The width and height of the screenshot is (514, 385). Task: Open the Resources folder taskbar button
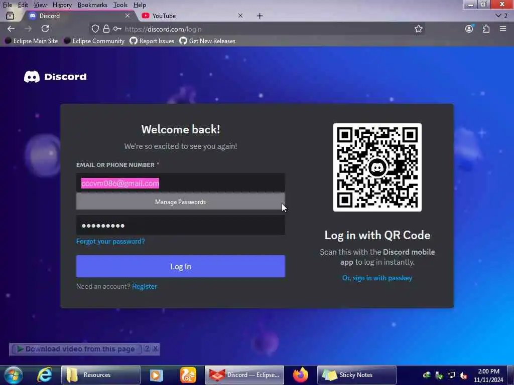point(100,375)
